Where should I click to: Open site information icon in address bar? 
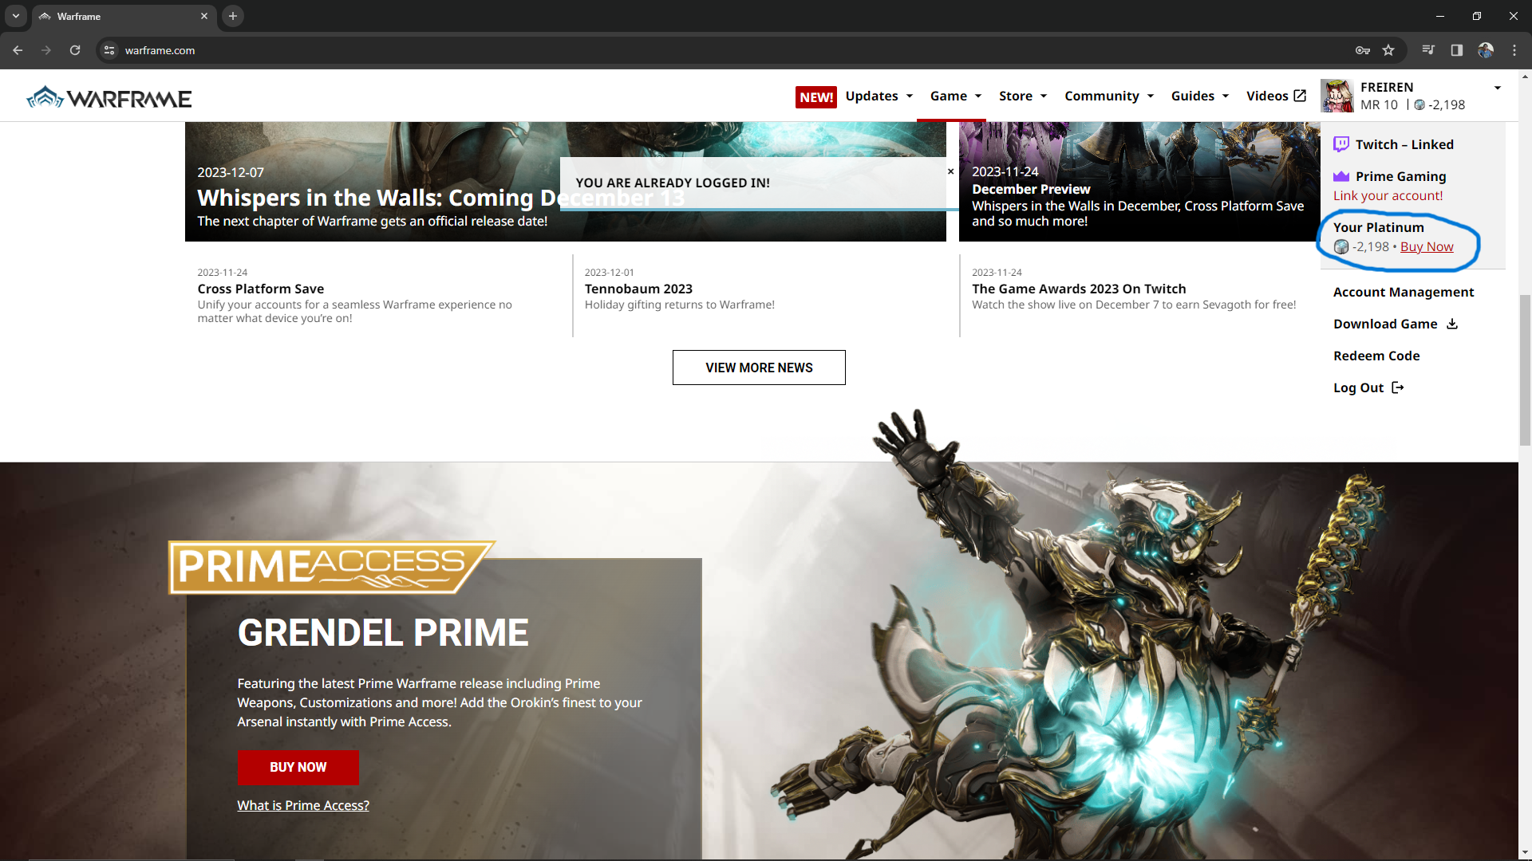(109, 50)
